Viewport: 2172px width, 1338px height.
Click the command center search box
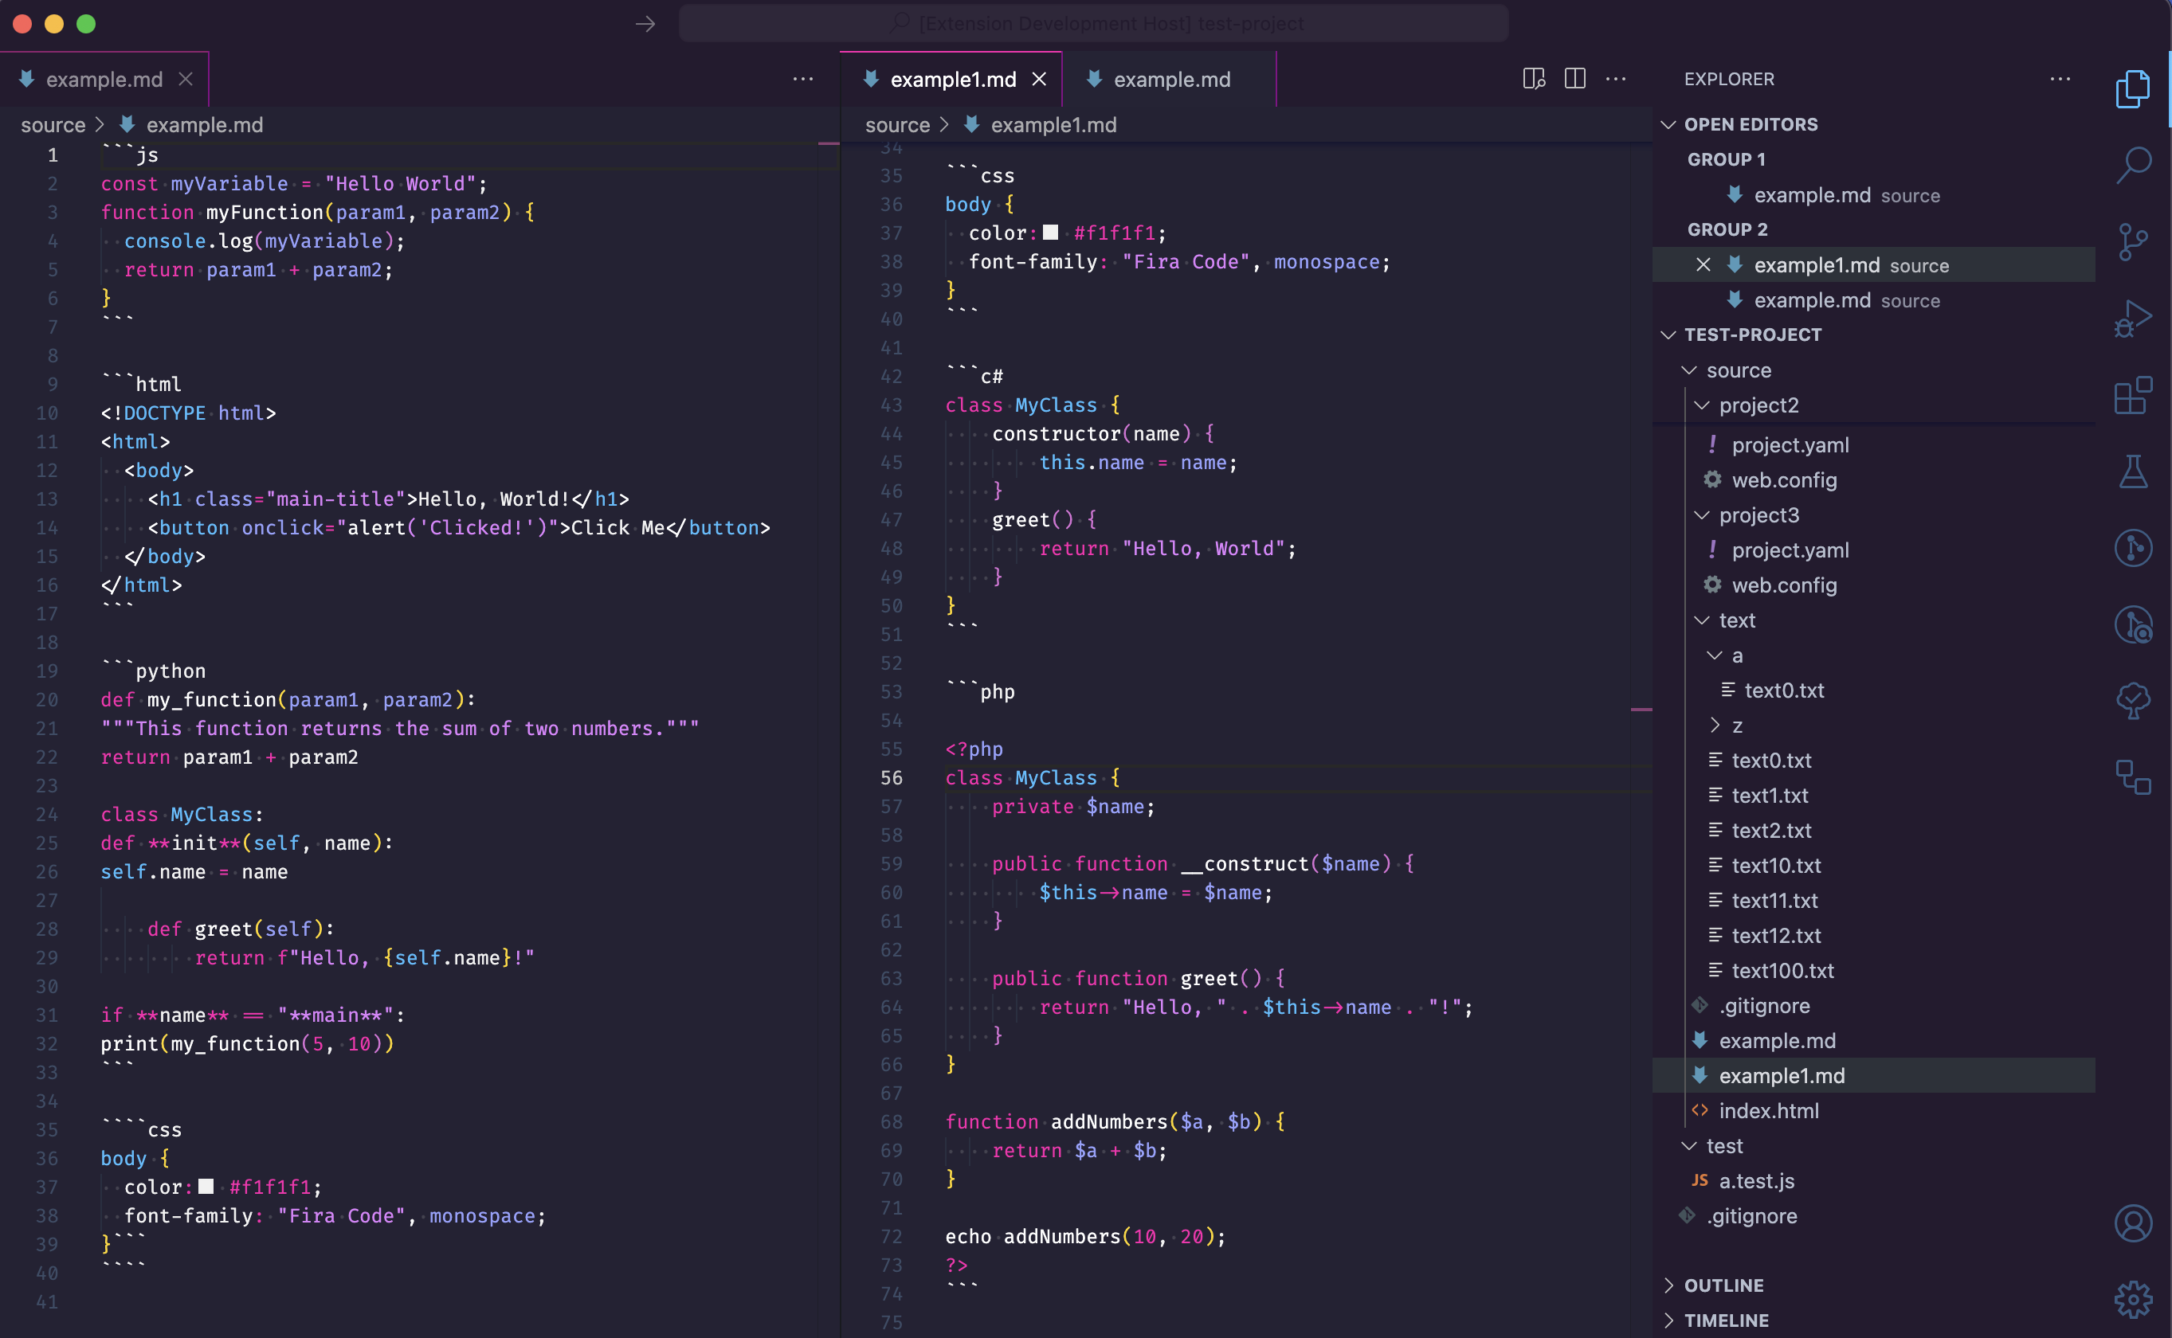tap(1093, 24)
